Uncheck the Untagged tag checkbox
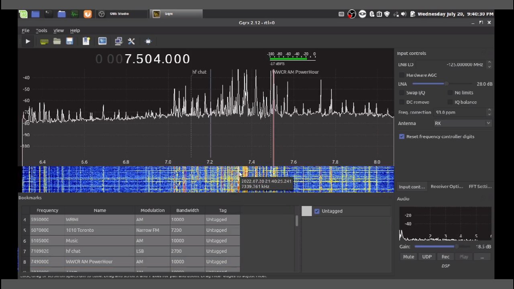The height and width of the screenshot is (289, 514). (317, 211)
